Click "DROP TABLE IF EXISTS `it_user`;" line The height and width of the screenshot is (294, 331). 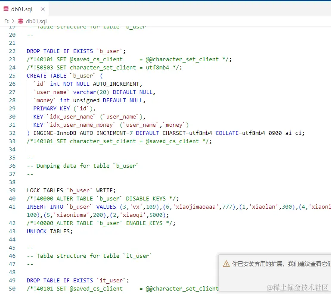77,281
